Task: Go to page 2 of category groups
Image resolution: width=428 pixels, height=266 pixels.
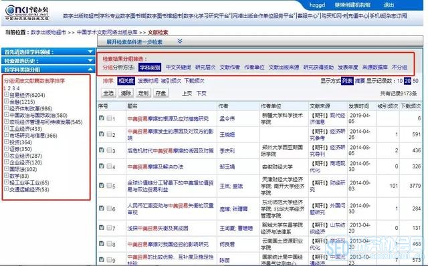Action: [9, 88]
